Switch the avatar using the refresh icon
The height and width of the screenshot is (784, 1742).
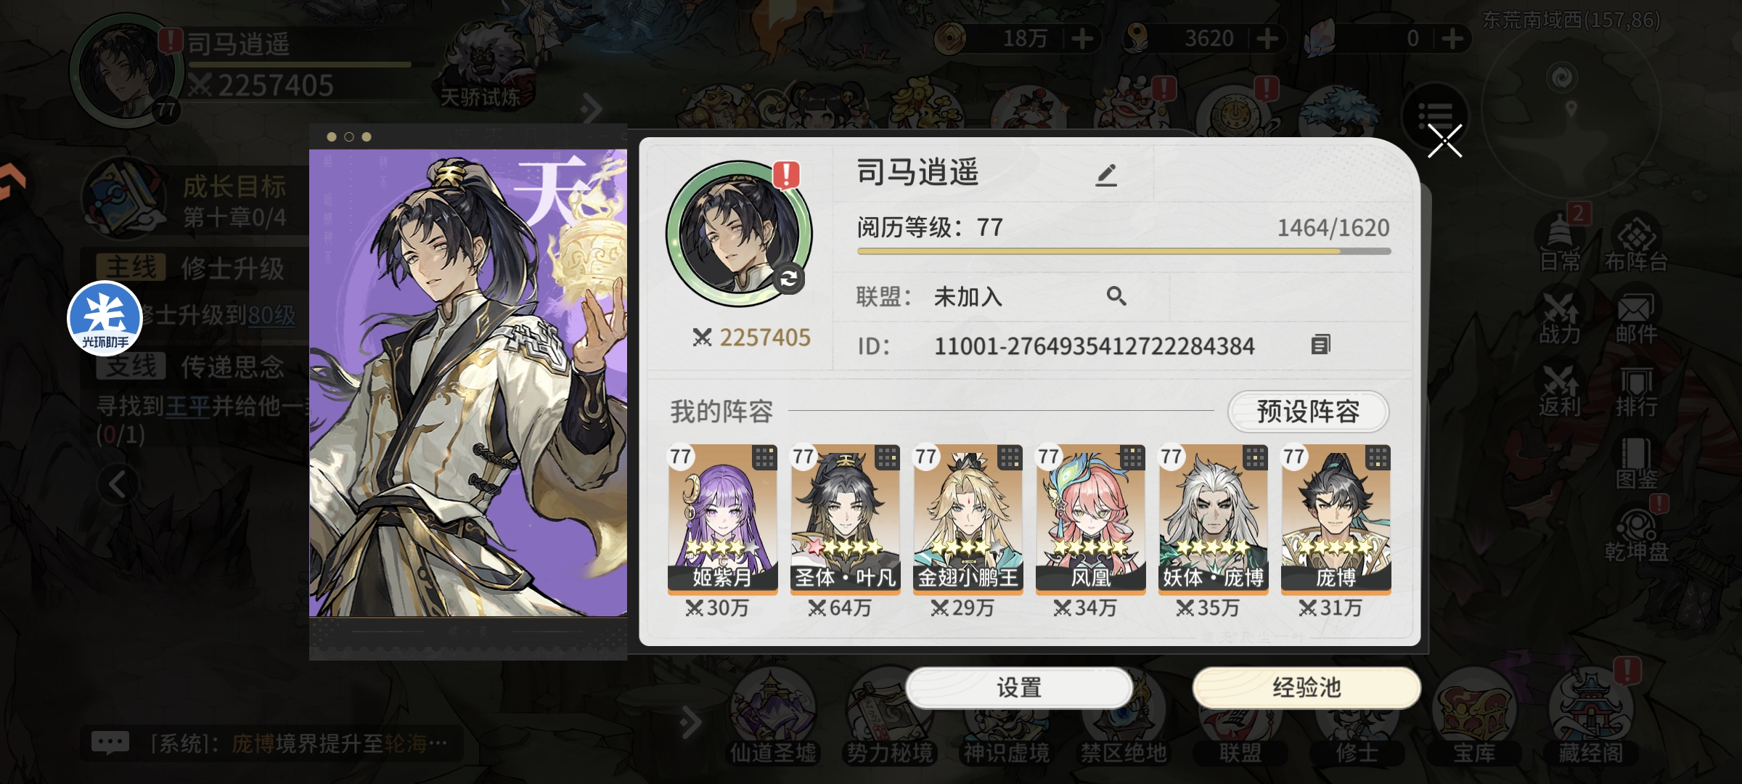[x=788, y=279]
